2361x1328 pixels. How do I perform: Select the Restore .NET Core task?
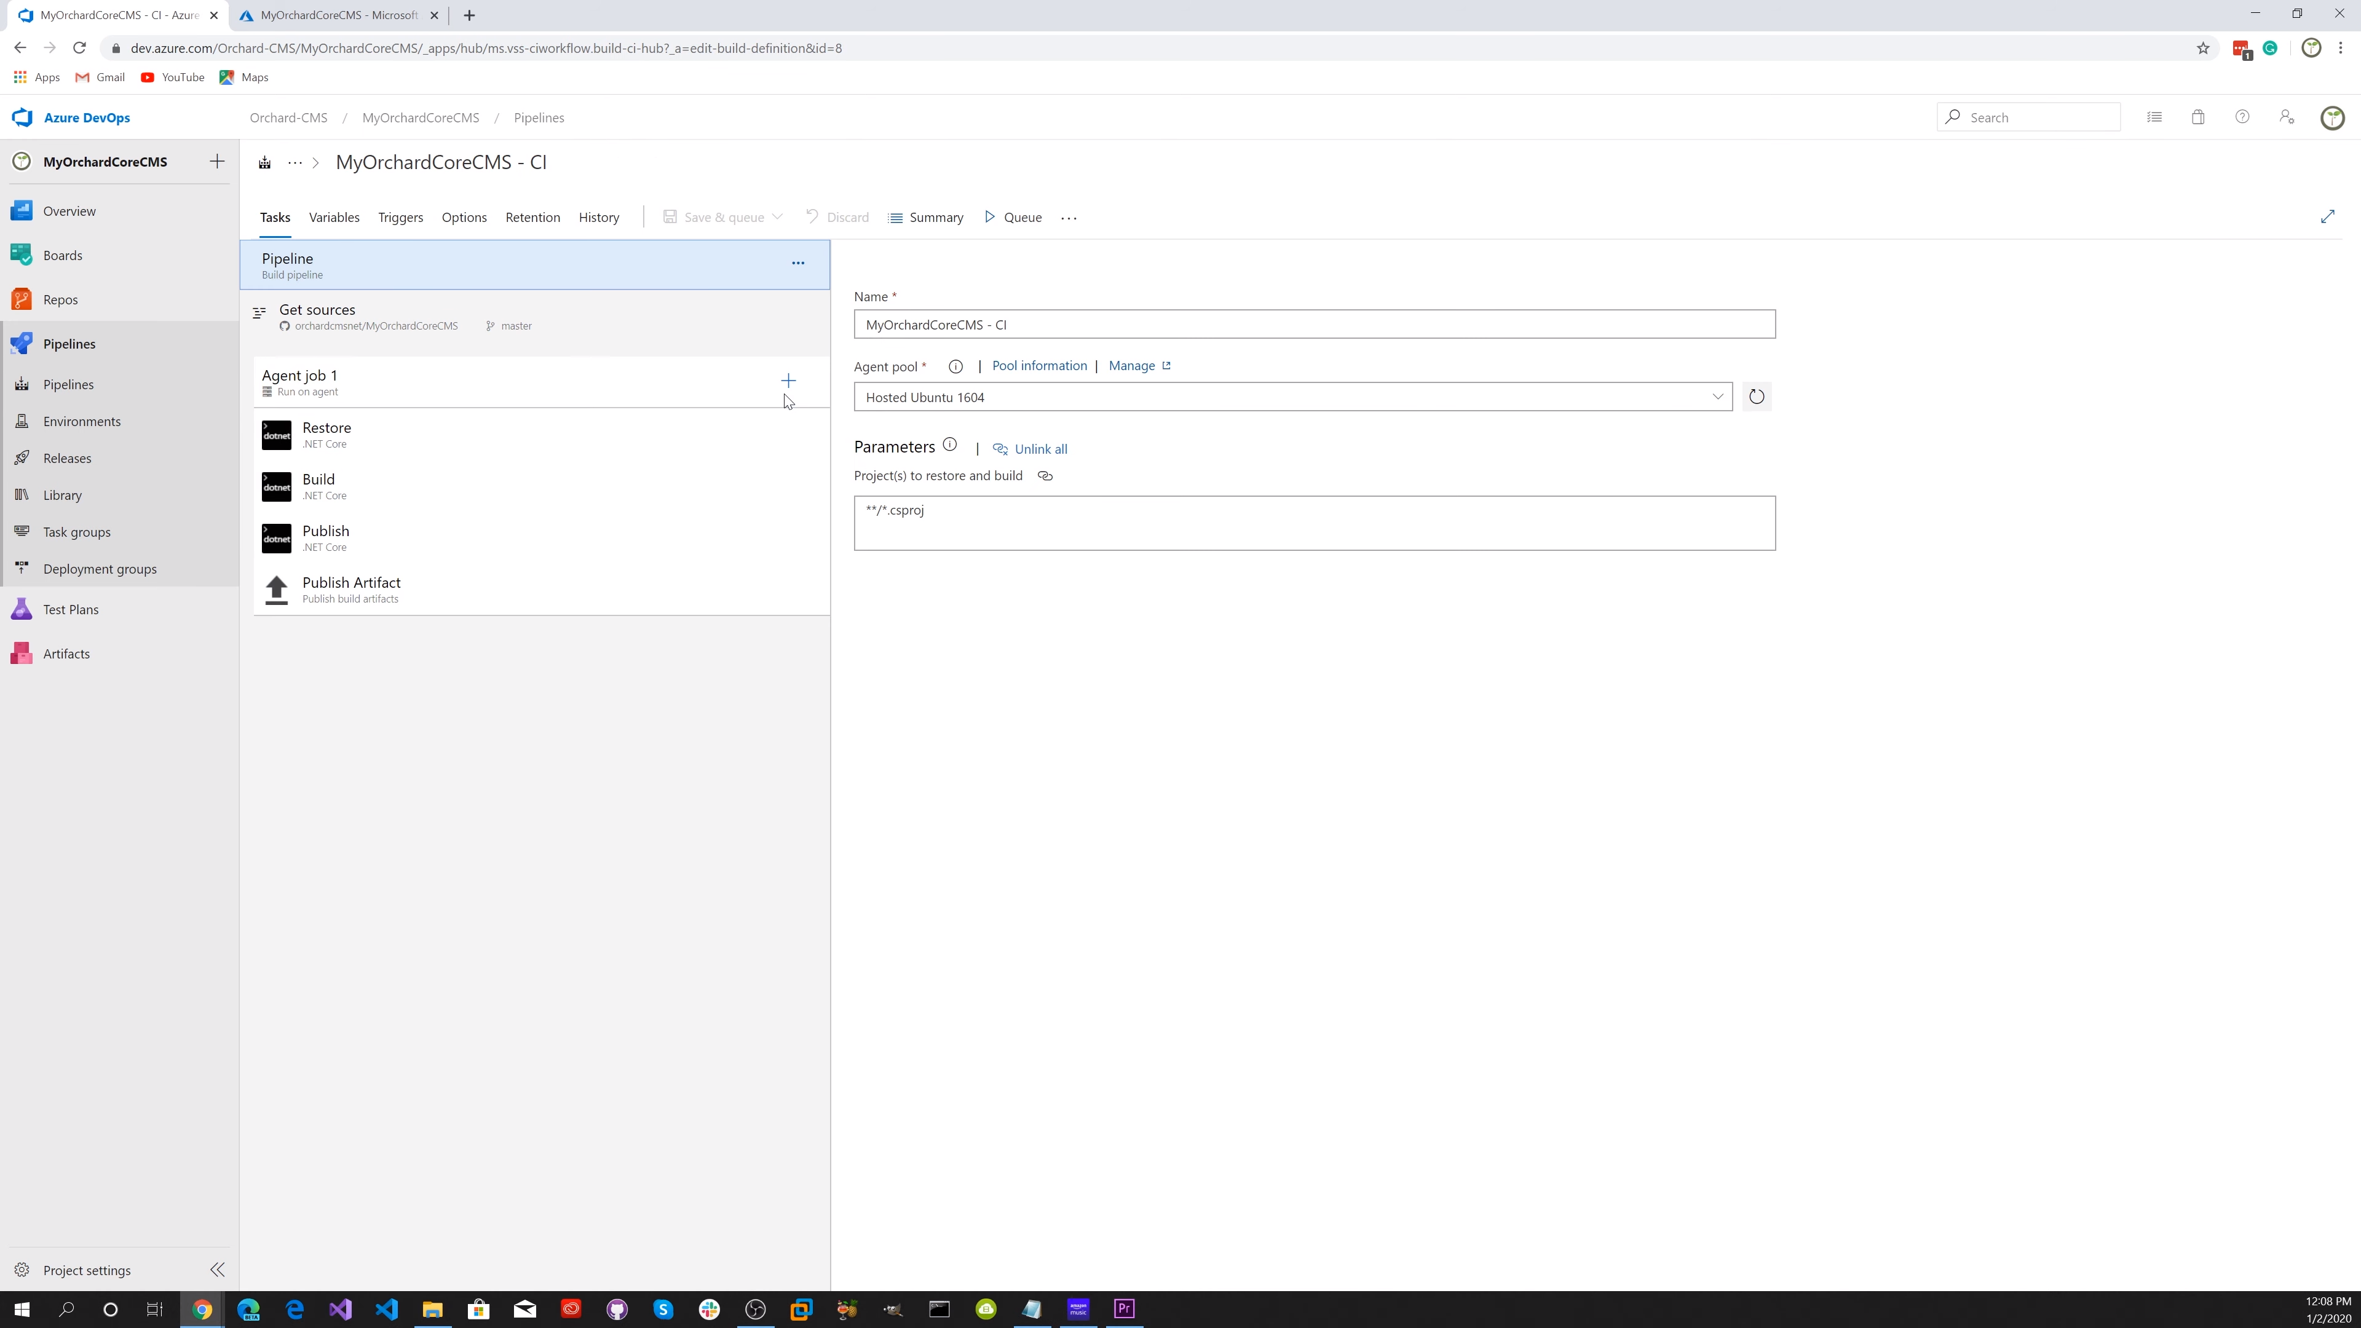pyautogui.click(x=542, y=435)
